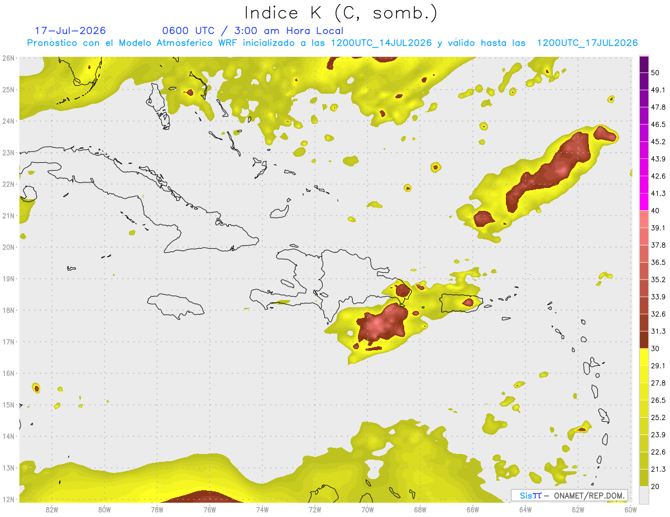Click the legend value 25.2
Viewport: 670px width, 517px height.
click(658, 417)
